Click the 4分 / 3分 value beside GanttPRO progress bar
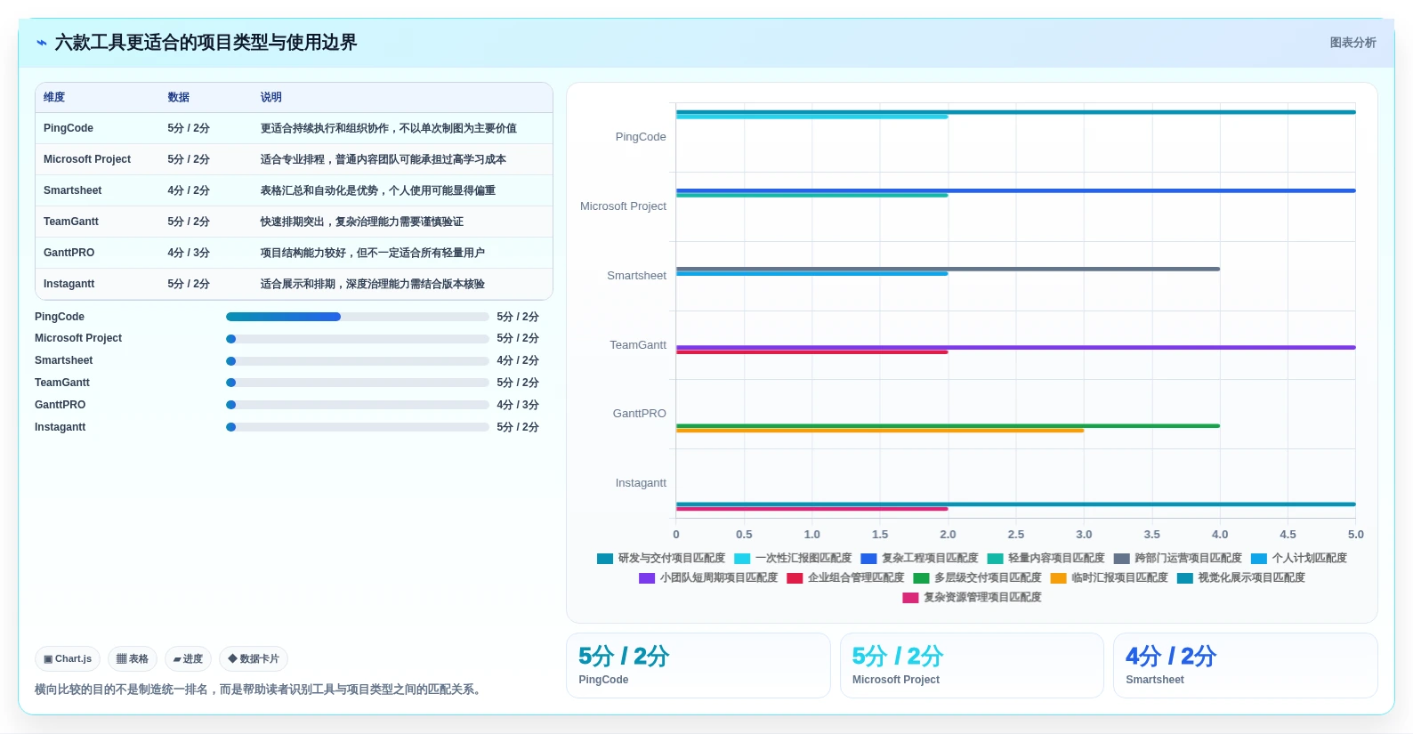 [518, 405]
